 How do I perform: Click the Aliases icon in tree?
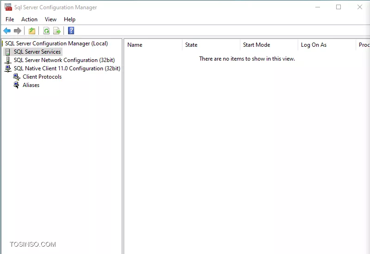[x=16, y=85]
